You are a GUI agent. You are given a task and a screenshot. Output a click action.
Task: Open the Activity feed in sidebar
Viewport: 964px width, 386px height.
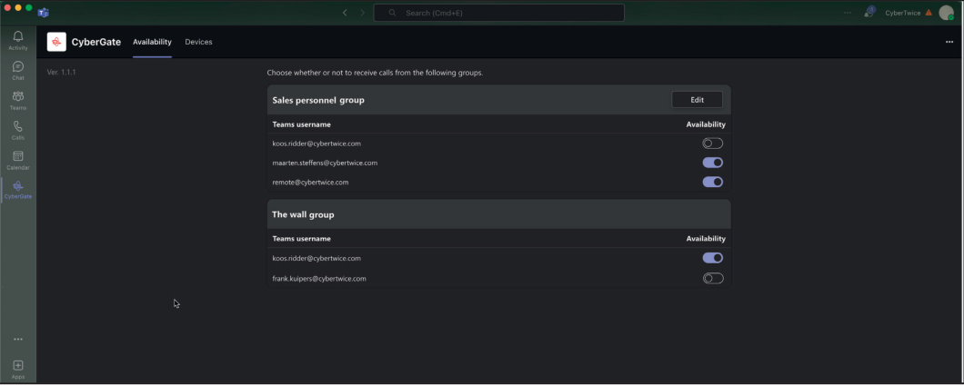(x=18, y=40)
